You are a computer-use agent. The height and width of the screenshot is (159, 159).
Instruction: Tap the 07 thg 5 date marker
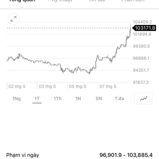point(108,86)
